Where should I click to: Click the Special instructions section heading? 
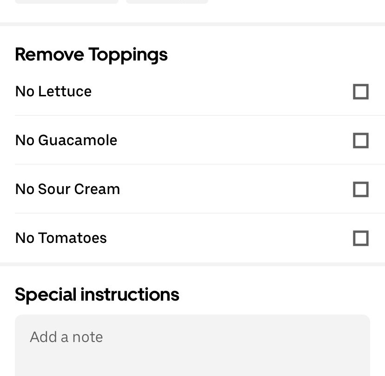[x=97, y=295]
